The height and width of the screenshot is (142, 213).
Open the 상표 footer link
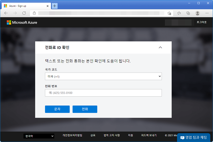point(93,135)
